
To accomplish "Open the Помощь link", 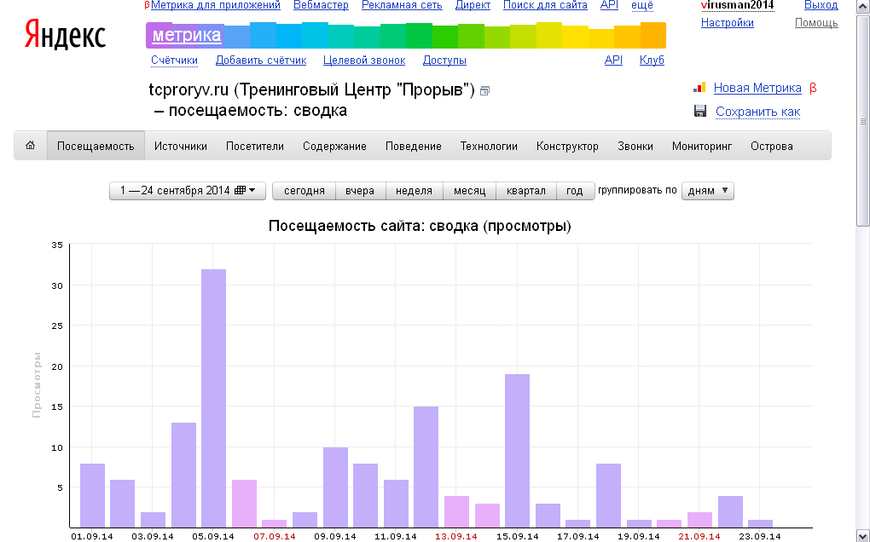I will (x=816, y=23).
